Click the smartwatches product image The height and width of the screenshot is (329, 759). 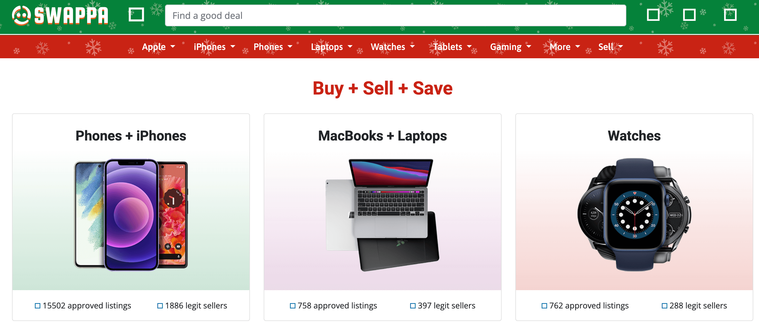coord(634,214)
